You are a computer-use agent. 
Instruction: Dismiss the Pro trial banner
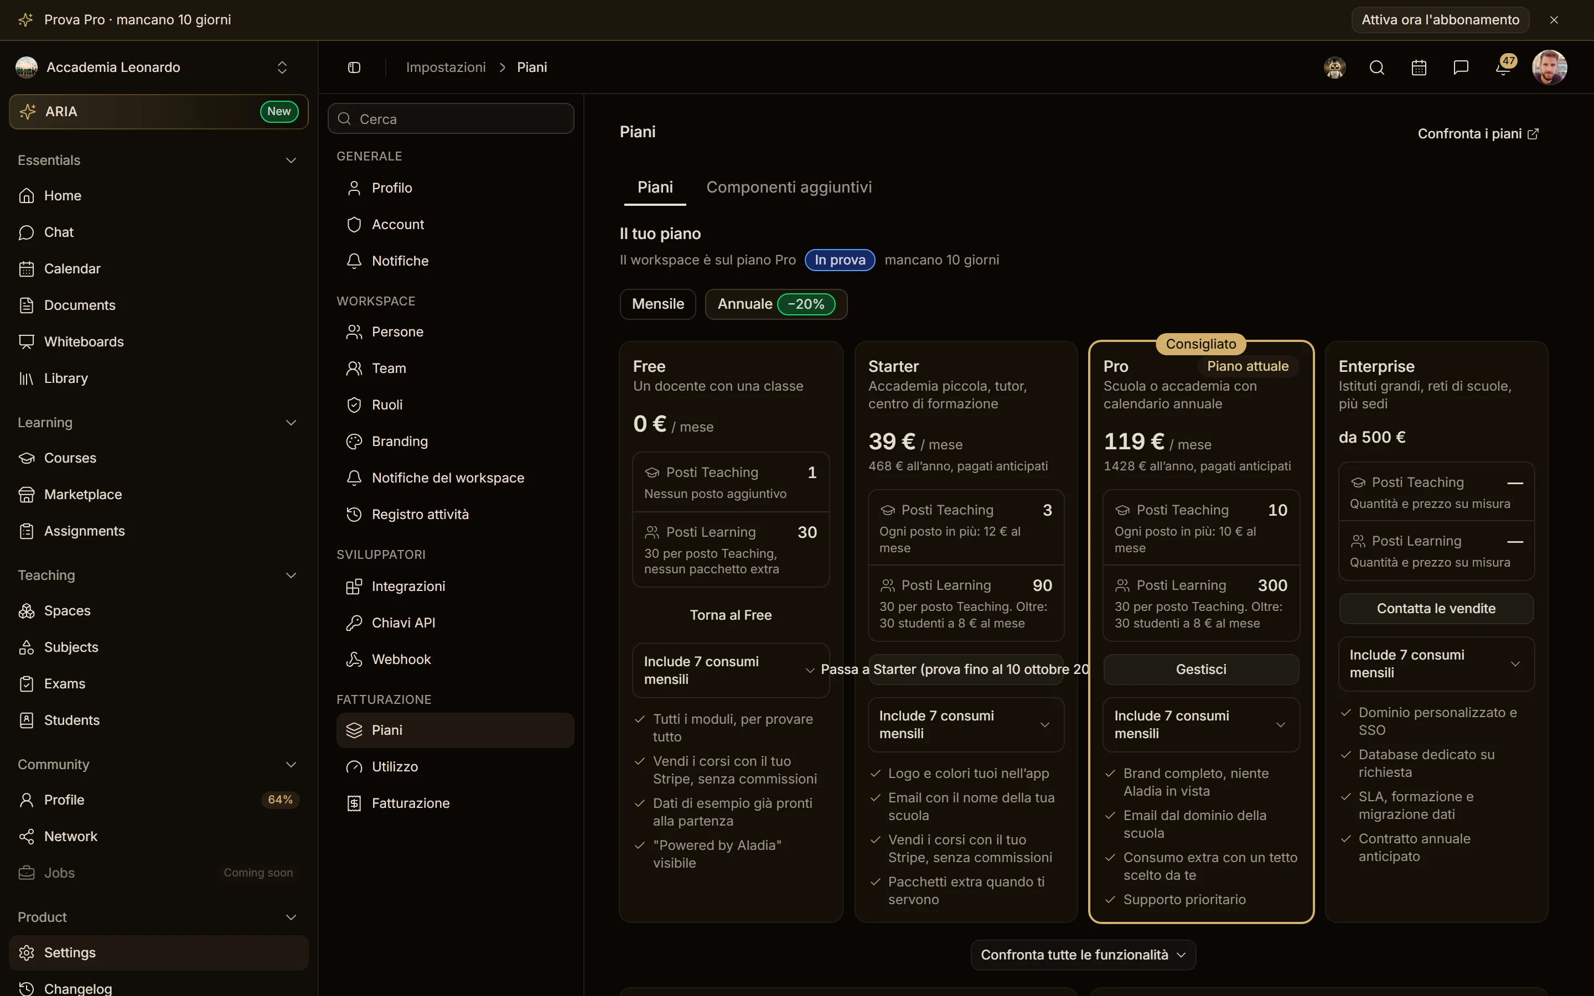click(x=1554, y=20)
